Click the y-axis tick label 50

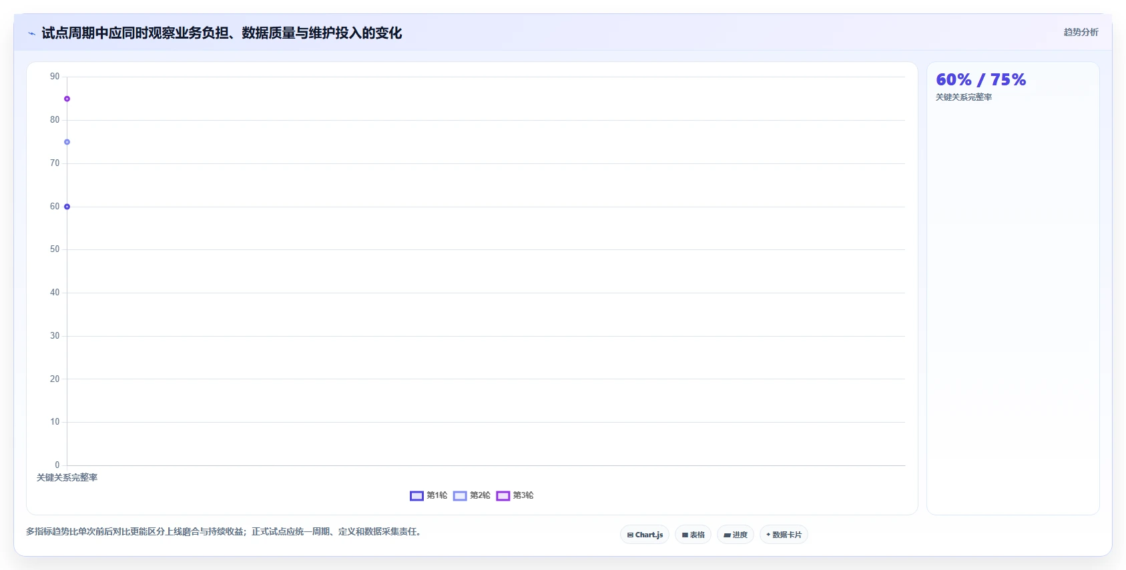tap(55, 249)
